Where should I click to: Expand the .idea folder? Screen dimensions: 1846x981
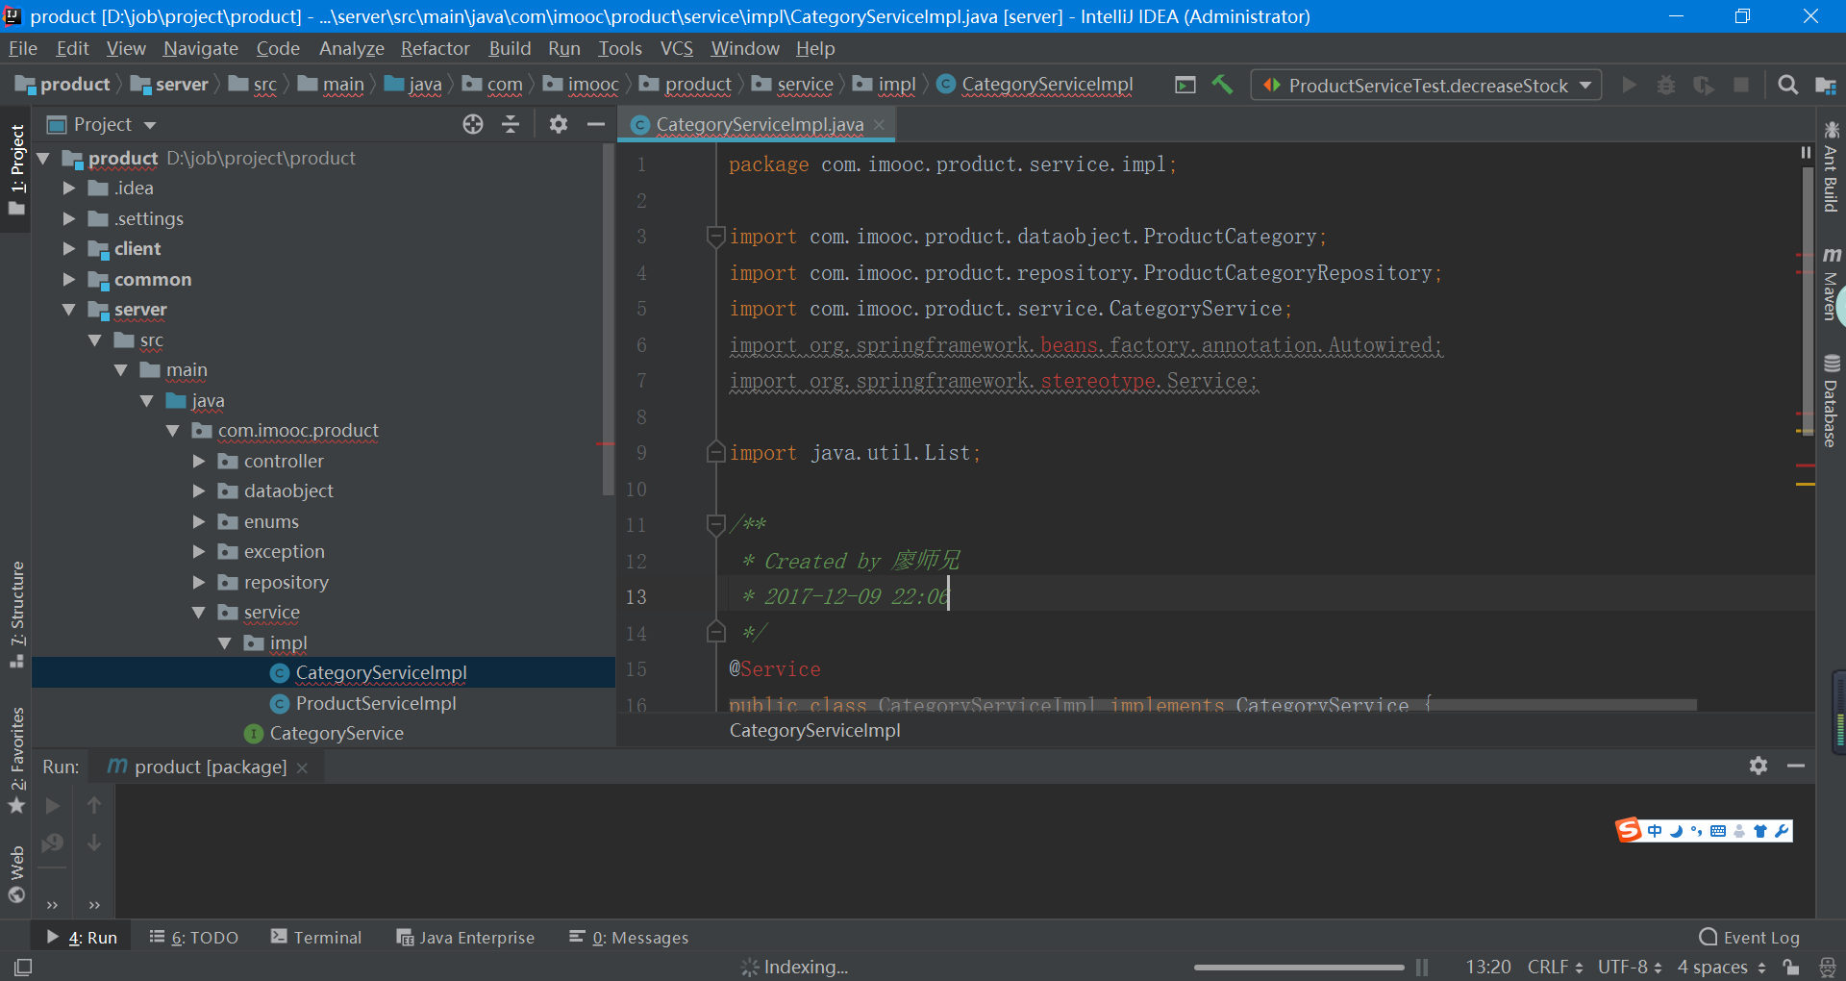click(x=69, y=189)
